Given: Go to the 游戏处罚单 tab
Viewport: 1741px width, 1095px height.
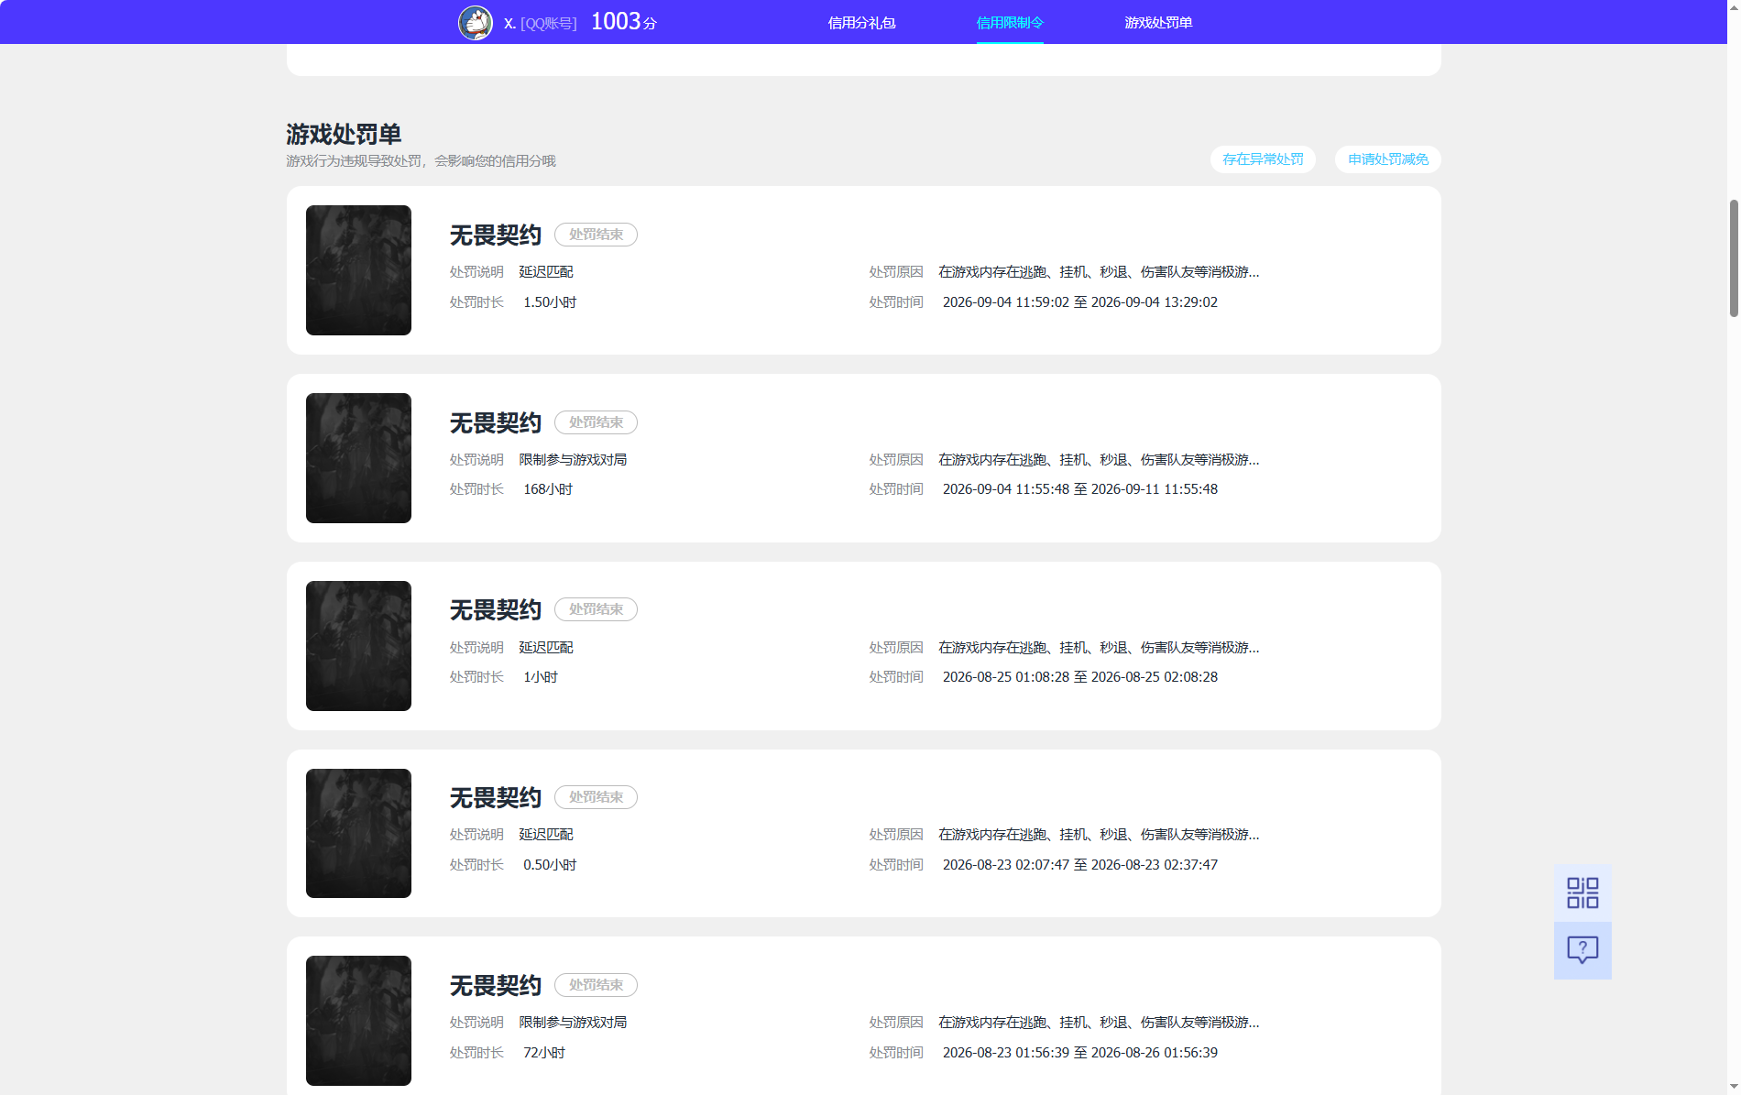Looking at the screenshot, I should (1158, 23).
